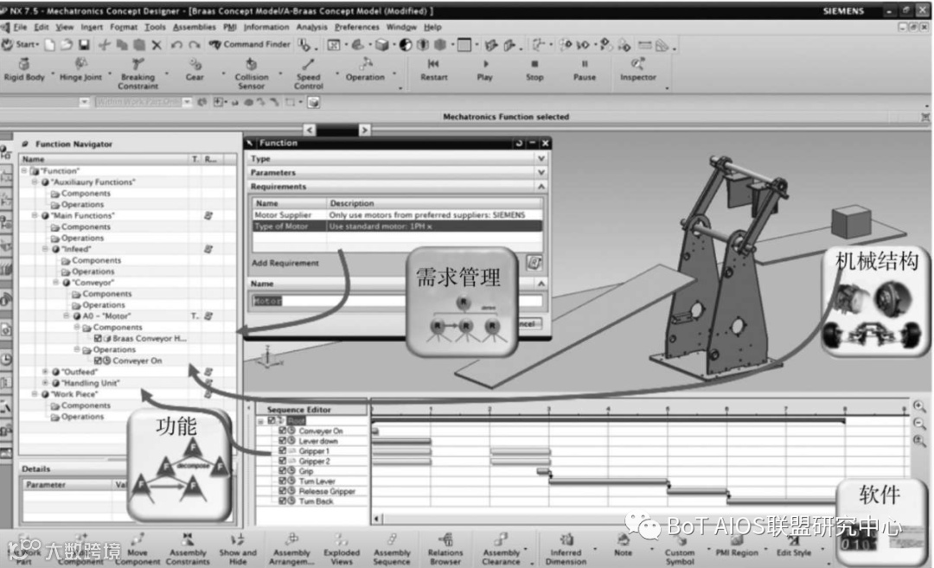This screenshot has height=568, width=934.
Task: Expand the "Outfeed" tree node
Action: [x=45, y=372]
